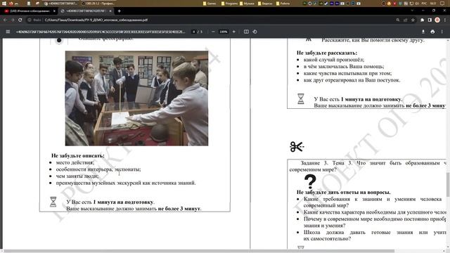
Task: Open the Chrome extensions puzzle icon
Action: click(422, 20)
